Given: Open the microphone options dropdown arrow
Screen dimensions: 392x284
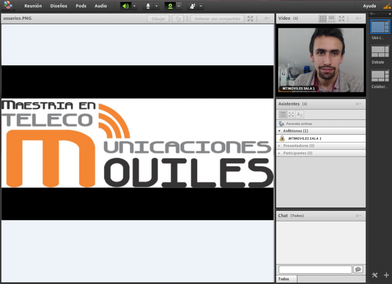Looking at the screenshot, I should click(156, 6).
